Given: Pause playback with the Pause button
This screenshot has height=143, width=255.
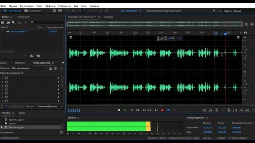Looking at the screenshot, I should 131,110.
